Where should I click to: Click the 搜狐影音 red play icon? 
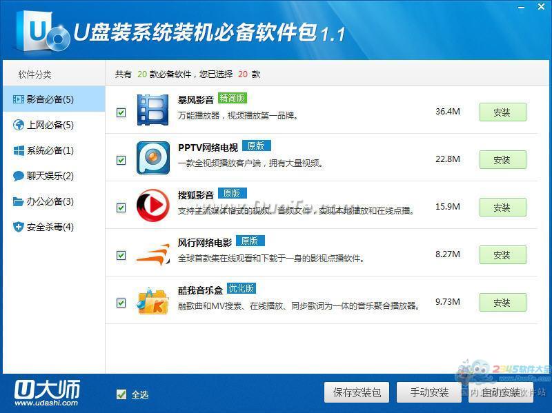click(x=152, y=206)
